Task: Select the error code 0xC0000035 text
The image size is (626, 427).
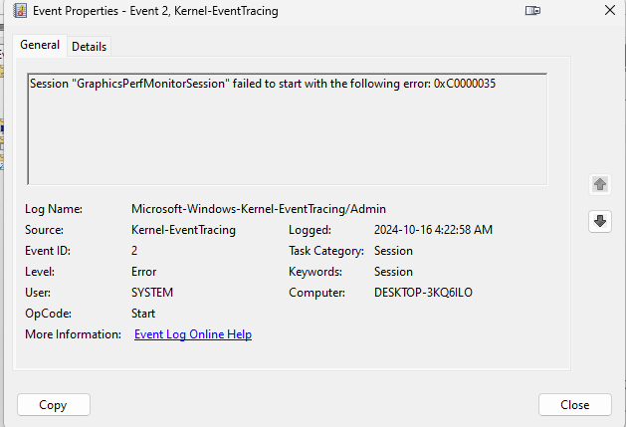Action: [x=465, y=84]
